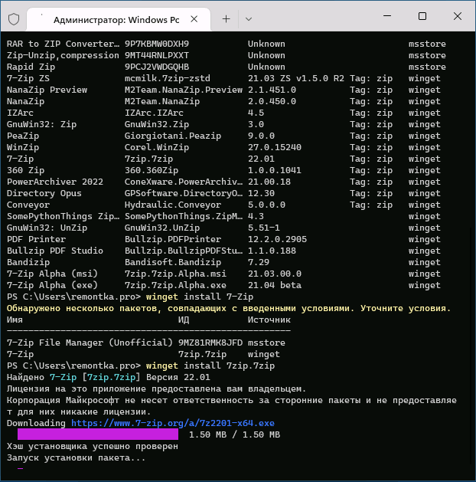Select text 'mcmilk.7zip-zstd'
The image size is (476, 482).
(168, 78)
